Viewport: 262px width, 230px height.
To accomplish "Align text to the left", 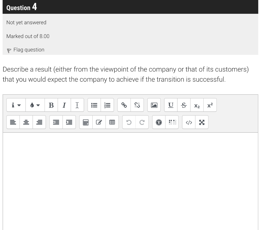I will pyautogui.click(x=13, y=122).
